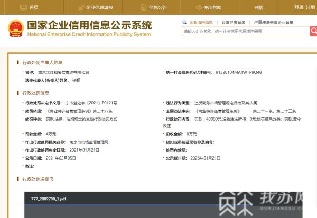317x218 pixels.
Task: Click the icon next to 使用帮助
Action: click(x=199, y=8)
